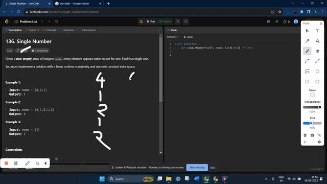Close the Paint panel

click(321, 24)
